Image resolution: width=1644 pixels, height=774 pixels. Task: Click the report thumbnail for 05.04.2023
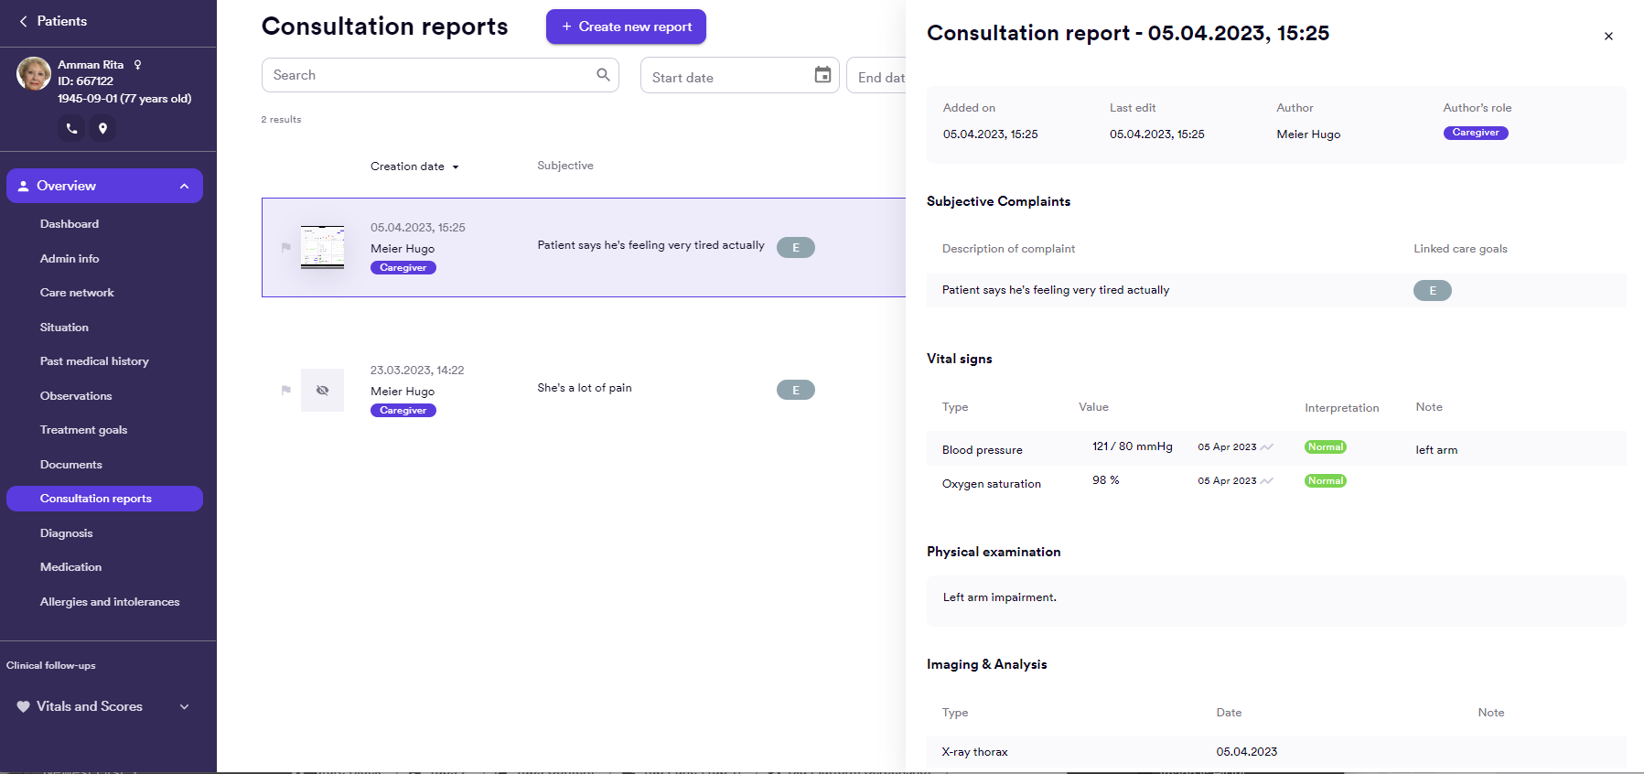coord(322,247)
